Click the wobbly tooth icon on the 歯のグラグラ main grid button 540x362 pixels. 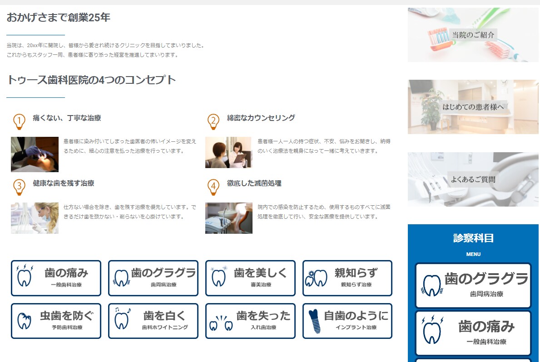pyautogui.click(x=122, y=278)
